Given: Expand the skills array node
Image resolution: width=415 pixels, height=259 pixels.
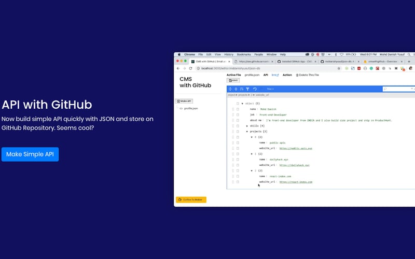Looking at the screenshot, I should pos(247,126).
